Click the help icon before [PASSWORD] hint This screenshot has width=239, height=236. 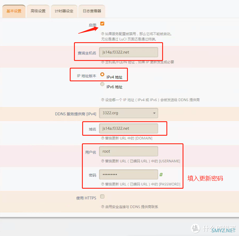tap(103, 184)
